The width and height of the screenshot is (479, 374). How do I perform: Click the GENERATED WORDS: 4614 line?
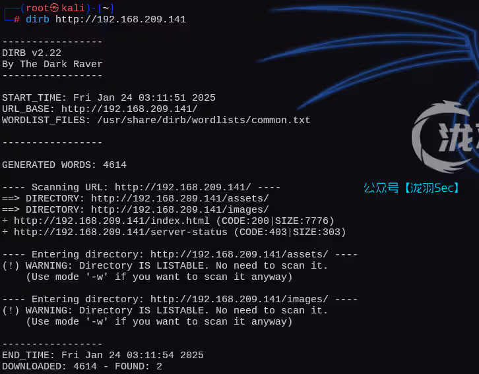64,165
